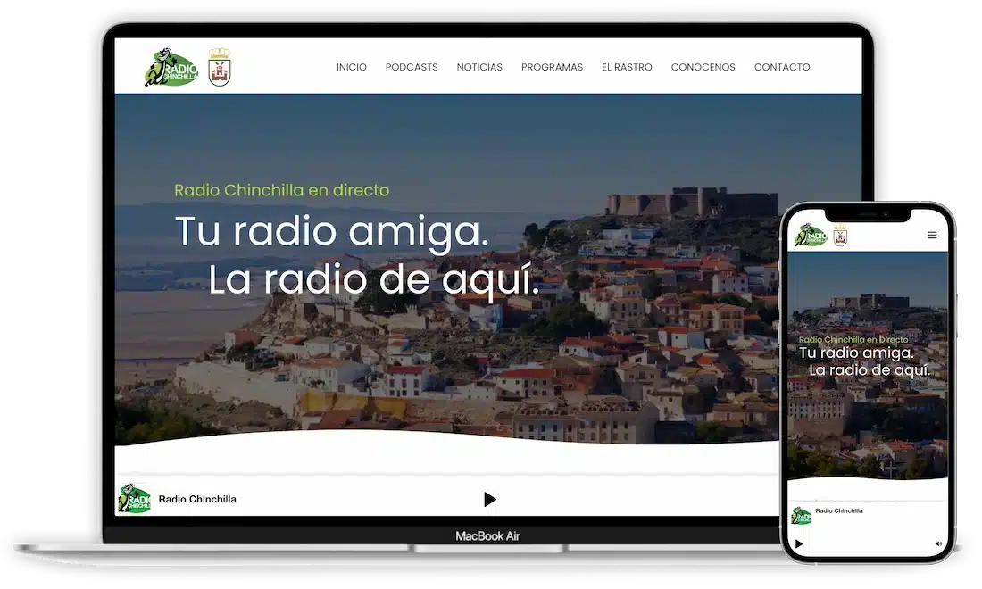Image resolution: width=982 pixels, height=589 pixels.
Task: Click the "Radio Chinchilla" title in the desktop player
Action: tap(197, 499)
